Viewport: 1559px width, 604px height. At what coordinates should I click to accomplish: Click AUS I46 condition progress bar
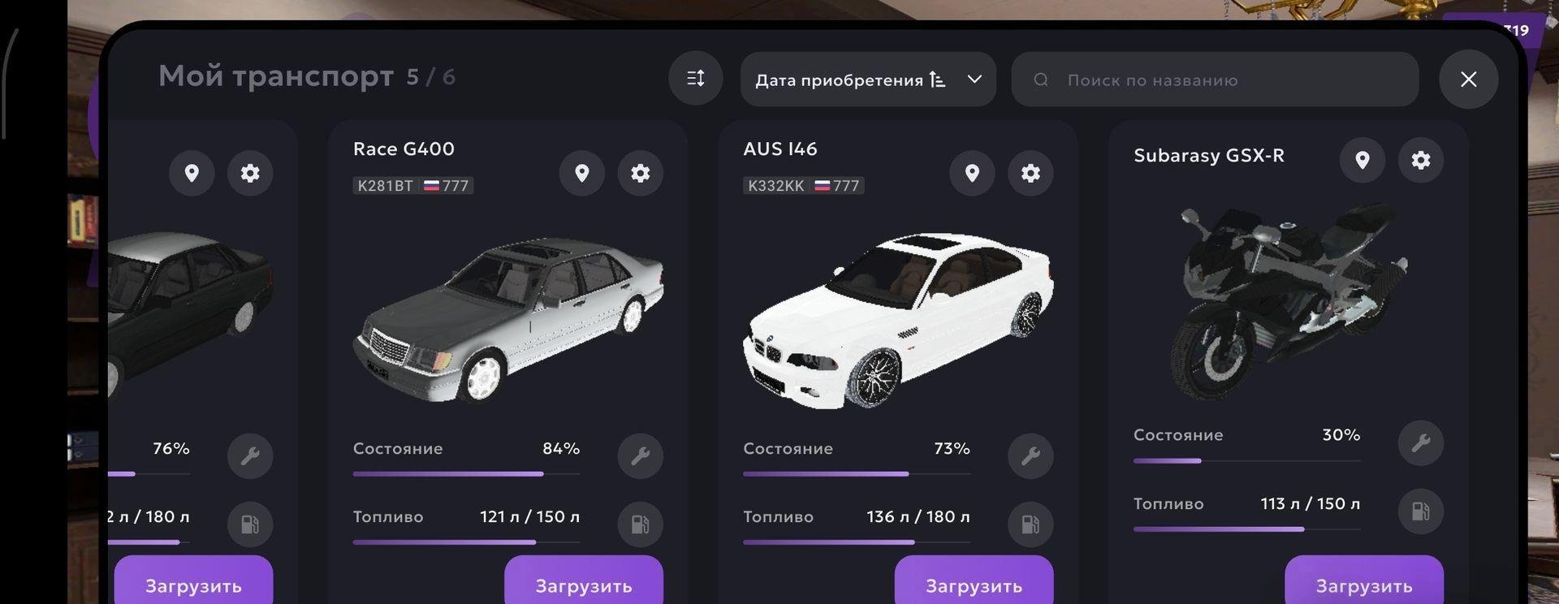pyautogui.click(x=857, y=474)
